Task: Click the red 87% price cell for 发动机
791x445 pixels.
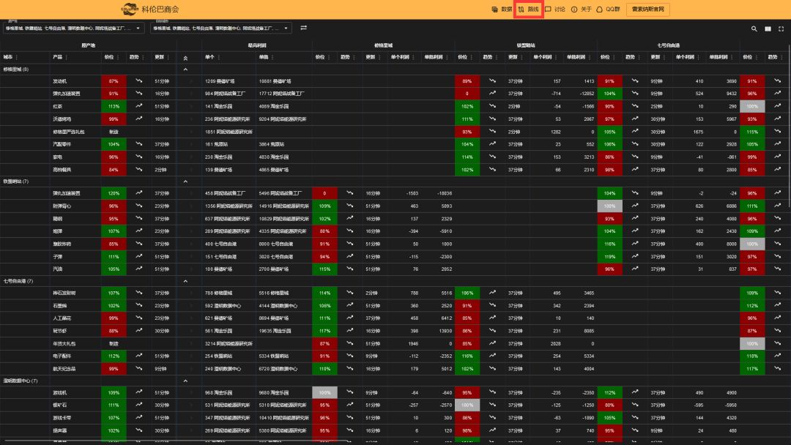Action: (x=114, y=81)
